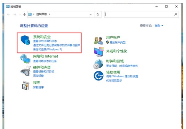Open 外观和个性化 category
Viewport: 186px width, 129px height.
[116, 51]
